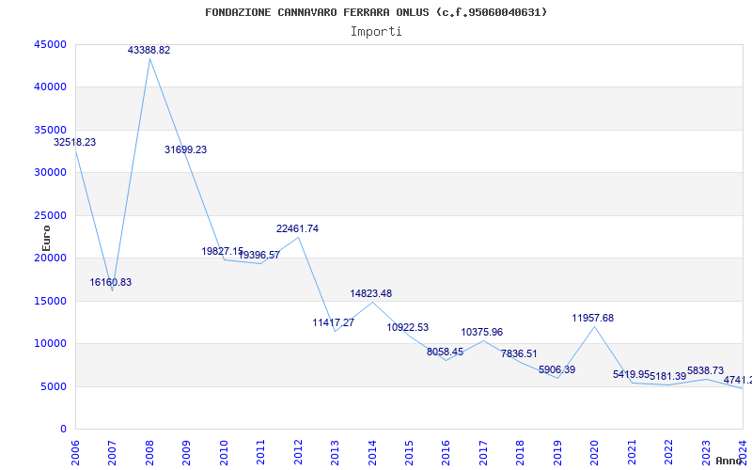Select y-axis tick 15000
Image resolution: width=752 pixels, height=470 pixels.
pos(50,301)
